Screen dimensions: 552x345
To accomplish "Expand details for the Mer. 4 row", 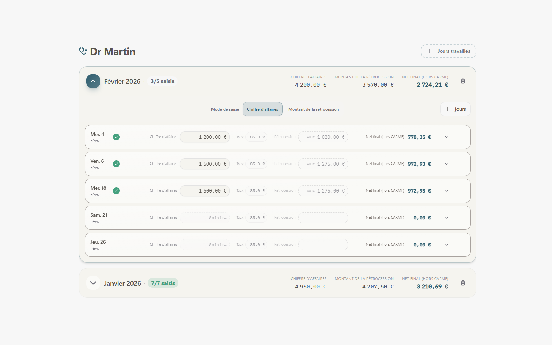I will (x=447, y=137).
